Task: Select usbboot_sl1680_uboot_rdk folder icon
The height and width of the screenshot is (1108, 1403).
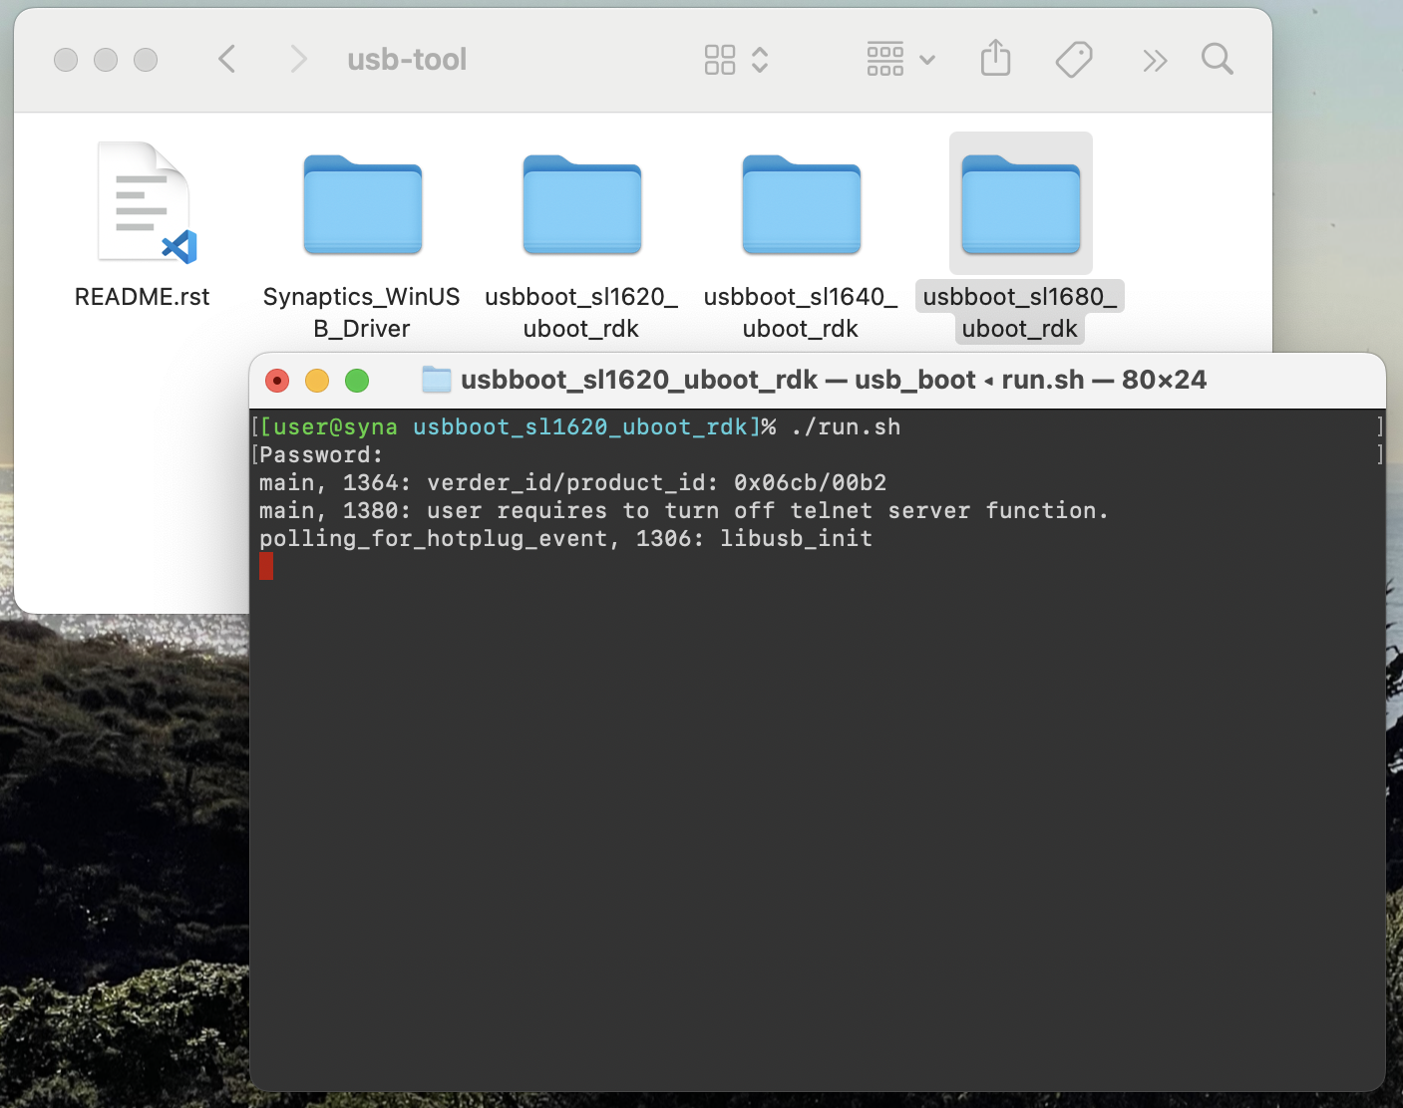Action: point(1021,204)
